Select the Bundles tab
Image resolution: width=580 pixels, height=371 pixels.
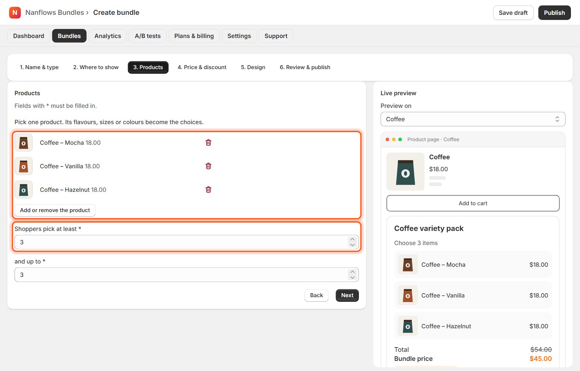click(69, 36)
